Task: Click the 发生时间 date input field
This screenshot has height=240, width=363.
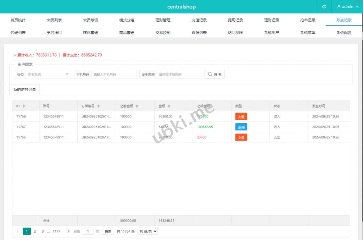Action: point(179,75)
